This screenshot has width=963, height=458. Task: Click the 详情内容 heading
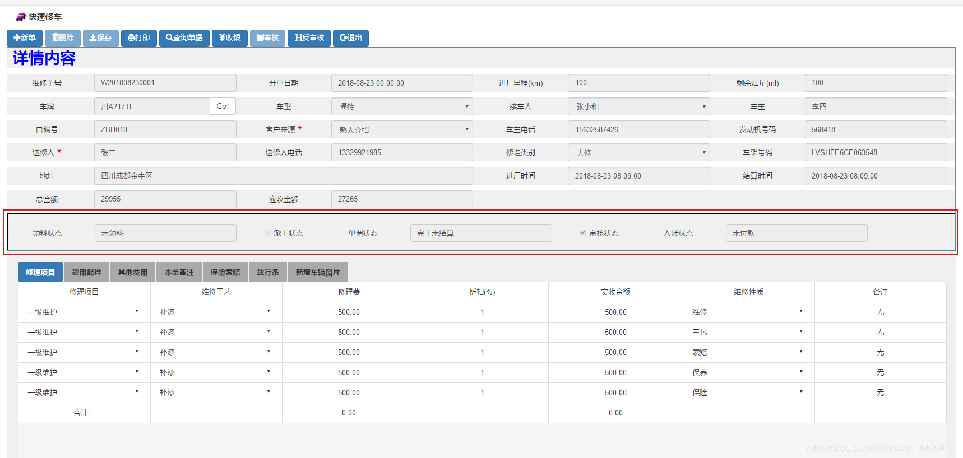pos(44,58)
